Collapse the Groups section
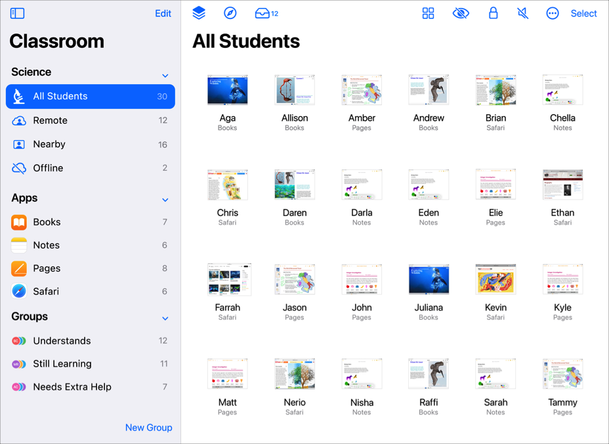 tap(165, 319)
